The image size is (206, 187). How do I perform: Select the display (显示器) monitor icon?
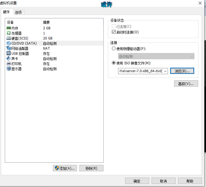pyautogui.click(x=9, y=69)
